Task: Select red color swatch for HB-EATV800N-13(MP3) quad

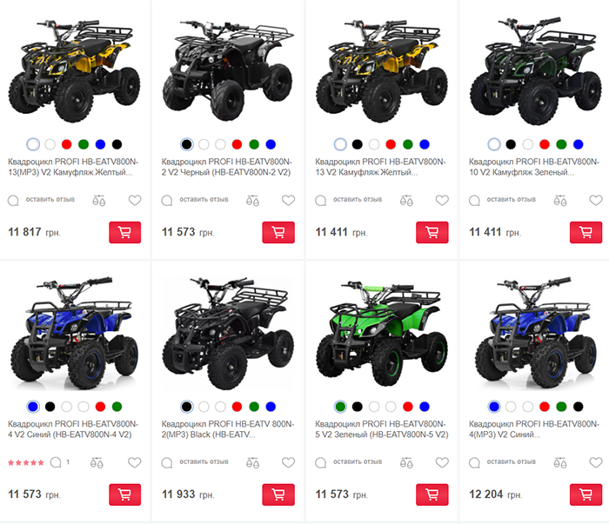Action: [67, 144]
